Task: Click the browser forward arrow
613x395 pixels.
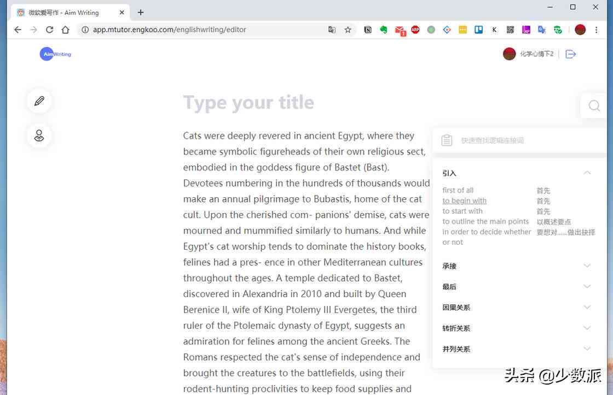Action: point(33,30)
